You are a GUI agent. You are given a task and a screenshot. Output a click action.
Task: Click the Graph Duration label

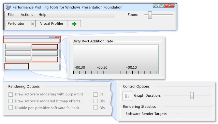[x=147, y=96]
